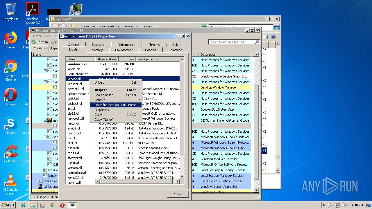This screenshot has height=209, width=372.
Task: Launch Firefox from the desktop
Action: (x=10, y=40)
